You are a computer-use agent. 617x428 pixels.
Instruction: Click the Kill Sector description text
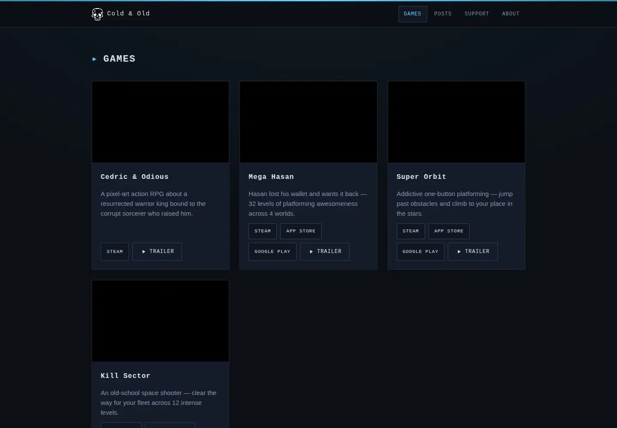pyautogui.click(x=159, y=403)
